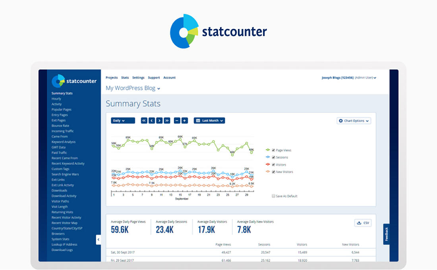Viewport: 437px width, 270px height.
Task: Open Exit Link Activity report
Action: point(62,185)
